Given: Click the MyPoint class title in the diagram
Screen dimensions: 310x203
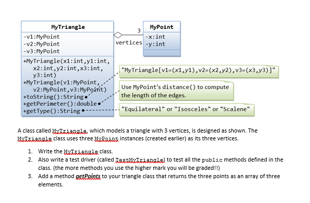Looking at the screenshot, I should pyautogui.click(x=161, y=27).
